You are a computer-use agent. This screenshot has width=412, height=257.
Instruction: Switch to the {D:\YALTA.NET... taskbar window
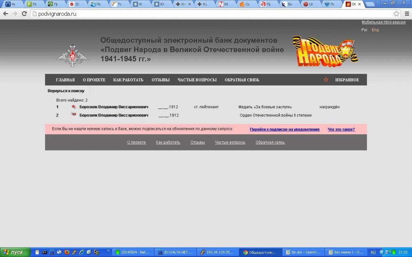[x=175, y=252]
